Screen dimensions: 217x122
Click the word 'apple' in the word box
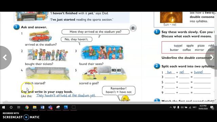[x=190, y=46]
